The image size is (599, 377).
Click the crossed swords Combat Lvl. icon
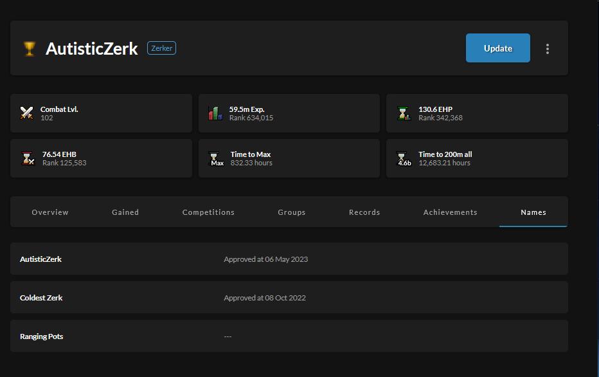[x=26, y=114]
